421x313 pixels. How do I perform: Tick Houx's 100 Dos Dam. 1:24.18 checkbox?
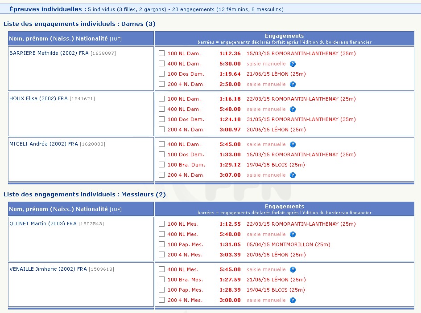click(x=161, y=119)
